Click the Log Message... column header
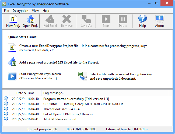The height and width of the screenshot is (134, 175). click(105, 93)
